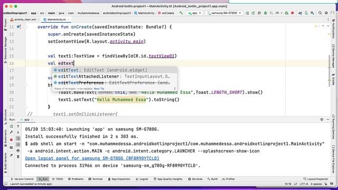This screenshot has width=338, height=190.
Task: Hide the Run panel with minimize icon
Action: (x=328, y=119)
